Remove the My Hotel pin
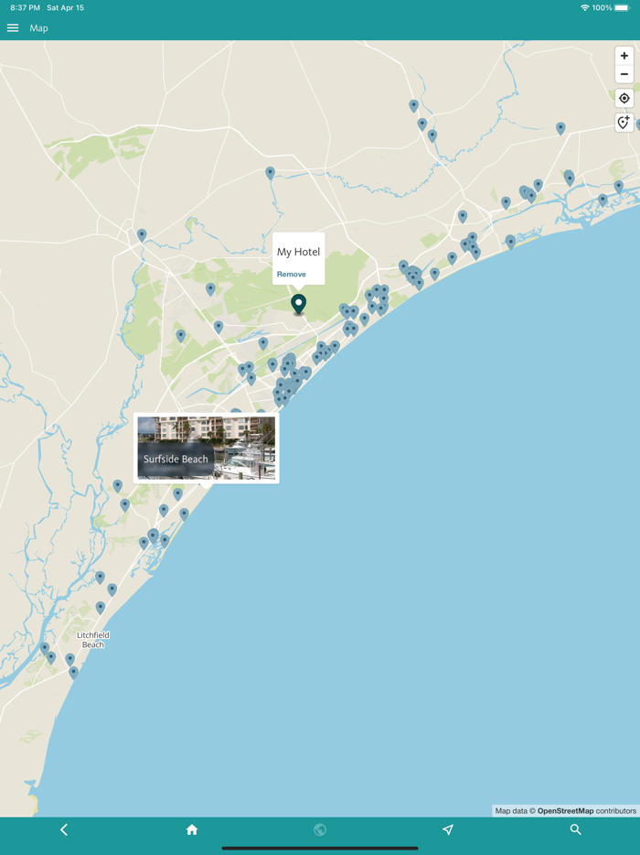Screen dimensions: 640x855 pyautogui.click(x=291, y=275)
